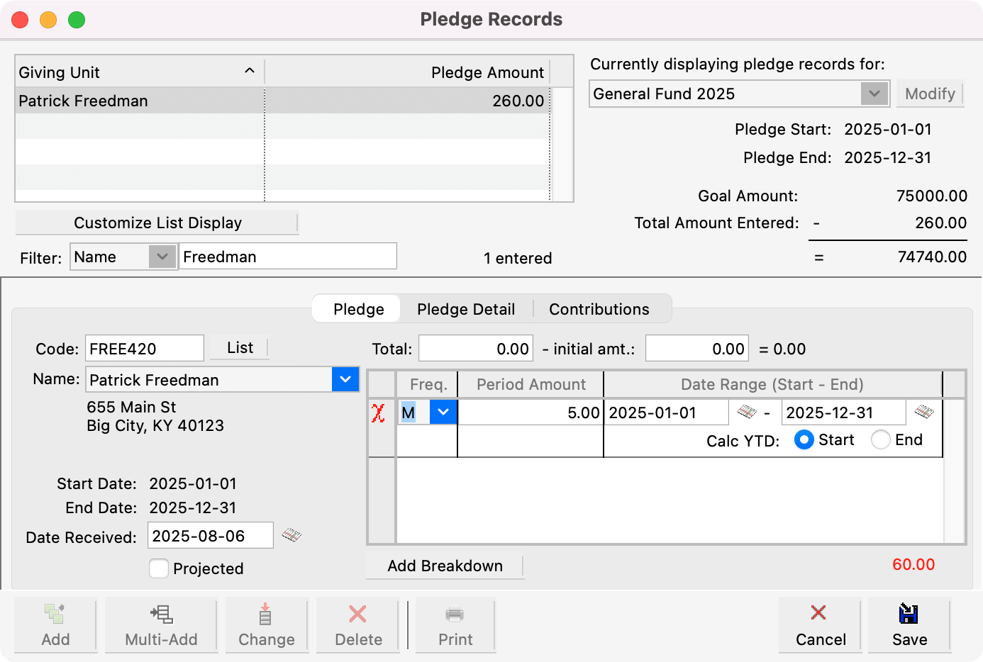Add a new pledge record
Viewport: 983px width, 662px height.
click(55, 624)
